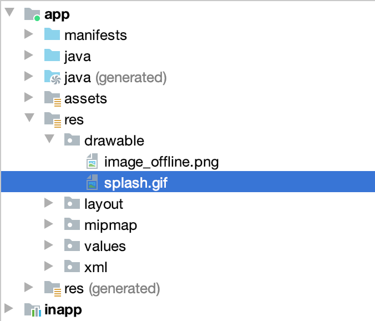The image size is (375, 321).
Task: Expand the inapp module
Action: coord(9,308)
